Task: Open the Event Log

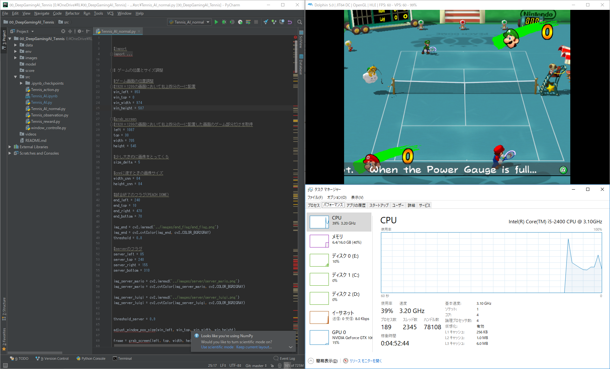Action: pyautogui.click(x=285, y=359)
